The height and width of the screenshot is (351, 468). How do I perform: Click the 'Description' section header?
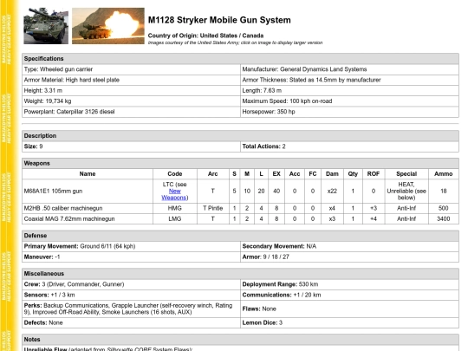coord(240,136)
